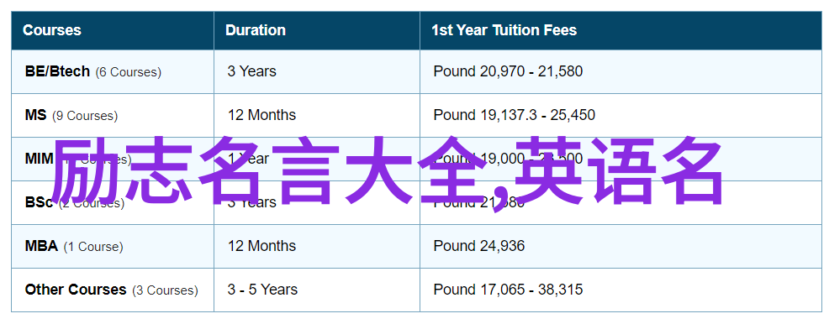Select the MS (9 Courses) cell
This screenshot has width=829, height=324.
(x=113, y=116)
